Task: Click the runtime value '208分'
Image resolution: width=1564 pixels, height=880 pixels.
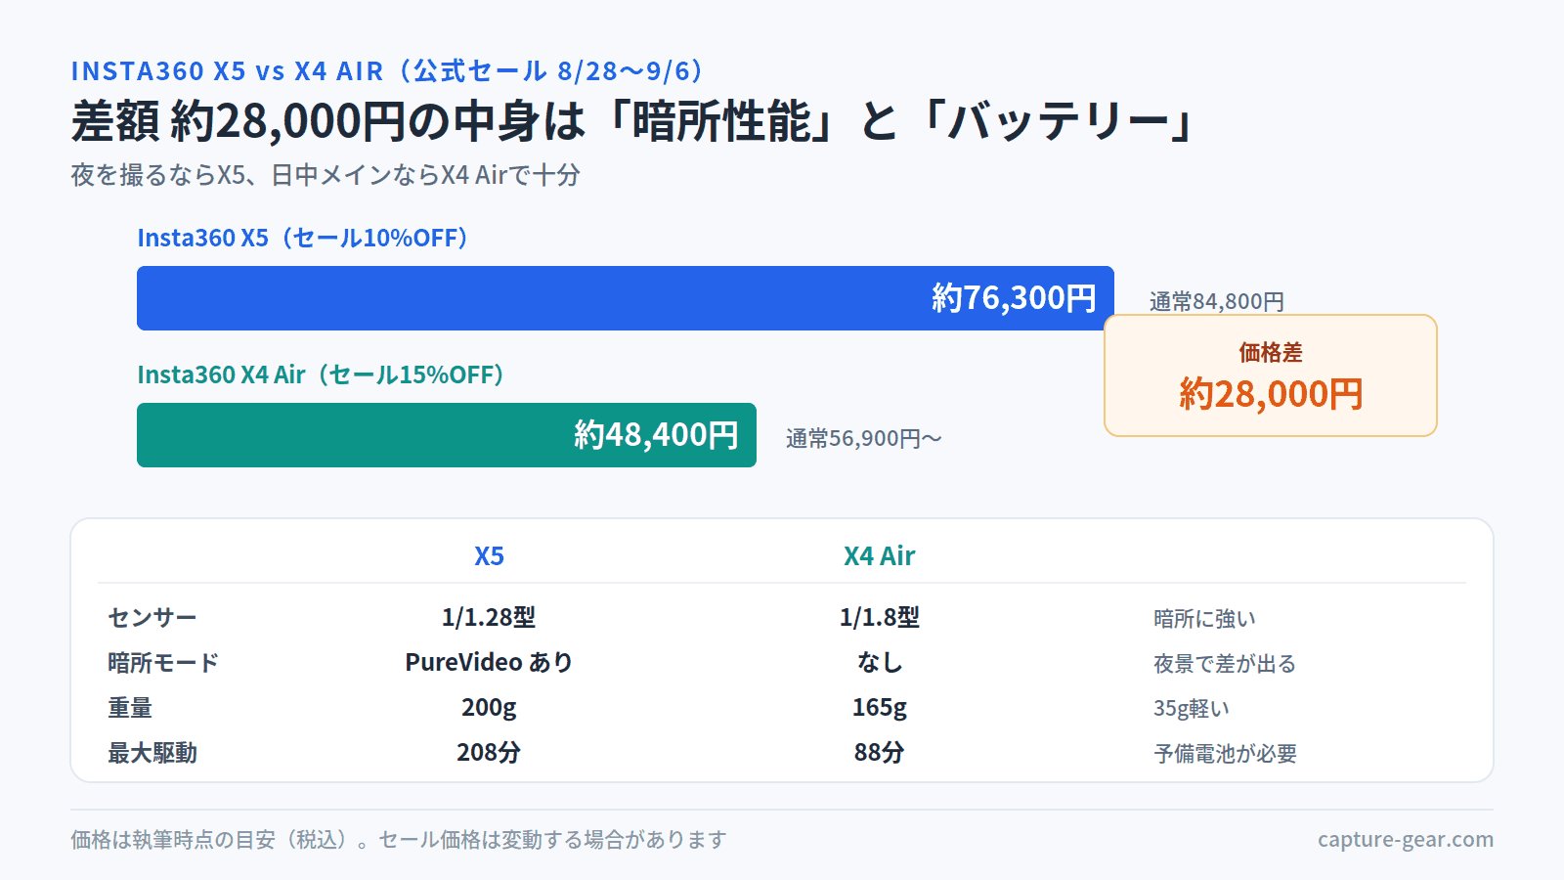Action: [x=489, y=752]
